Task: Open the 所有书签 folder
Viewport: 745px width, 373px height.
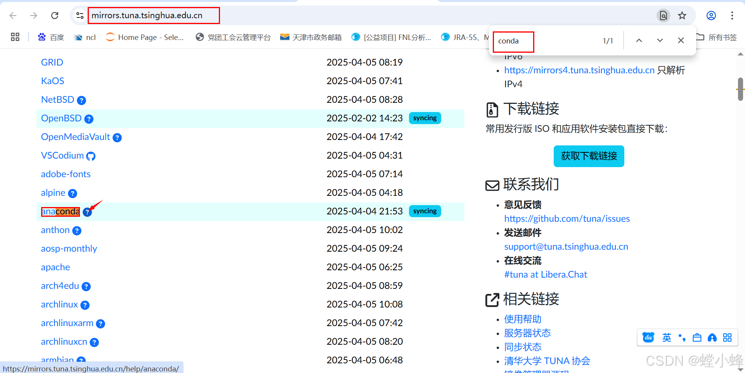Action: (x=716, y=37)
